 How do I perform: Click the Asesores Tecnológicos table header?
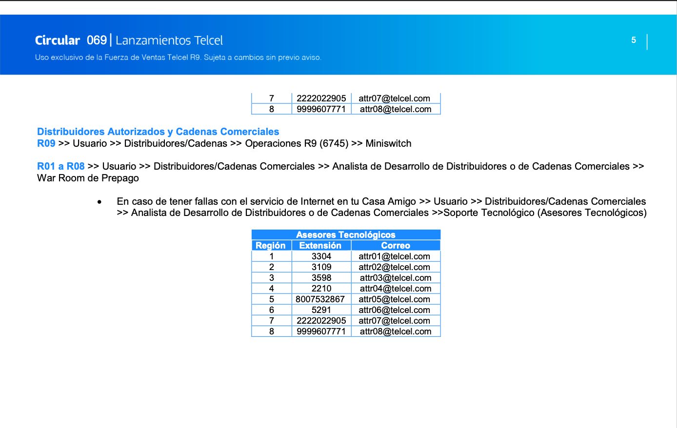[346, 235]
